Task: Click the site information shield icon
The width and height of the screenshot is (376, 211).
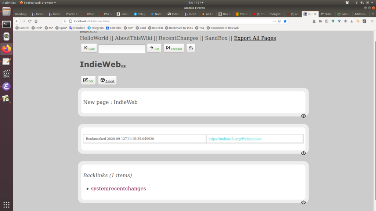Action: 65,21
